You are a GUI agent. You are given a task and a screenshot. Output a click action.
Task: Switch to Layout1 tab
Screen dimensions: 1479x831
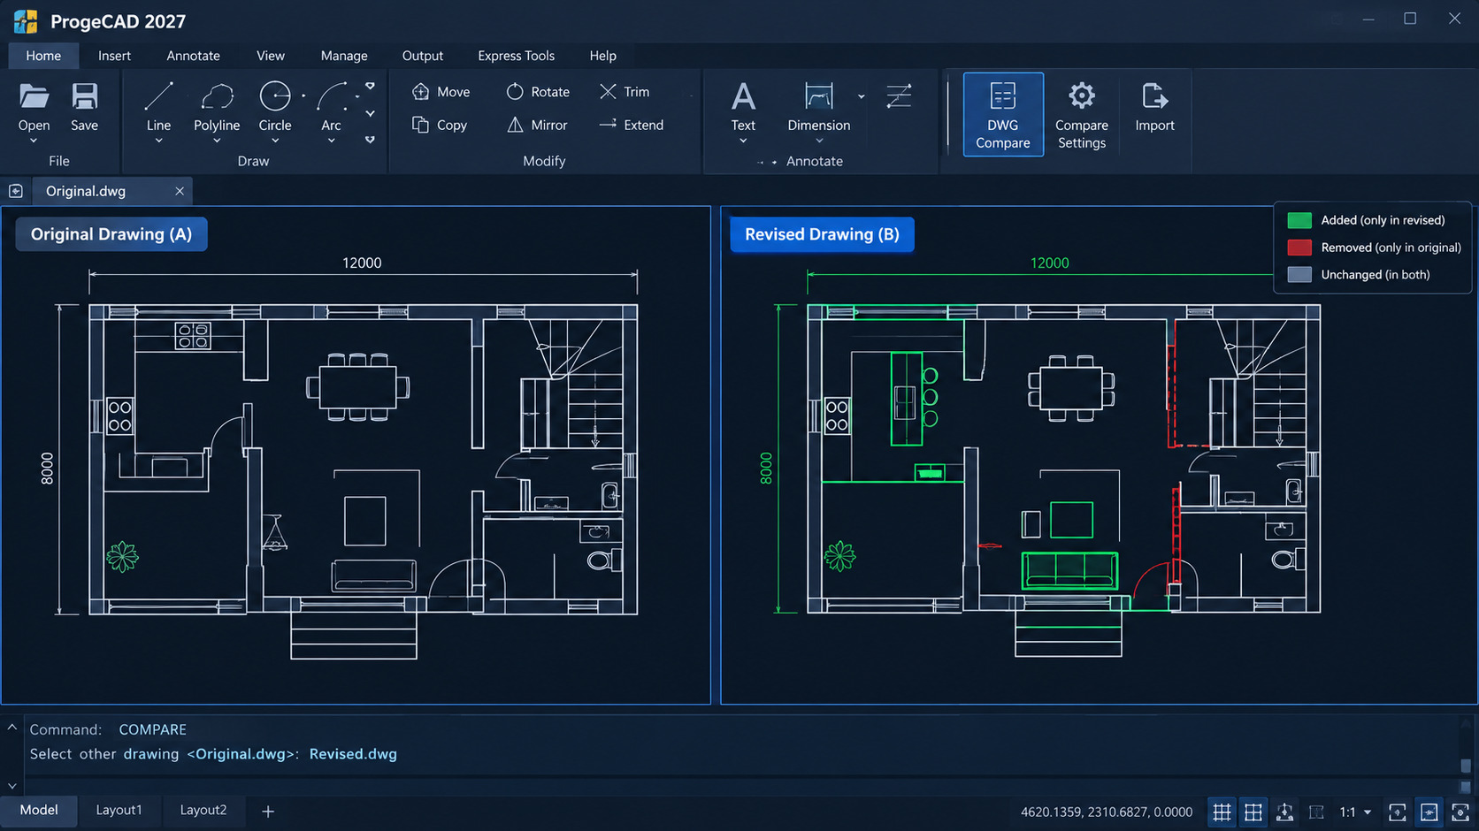point(119,810)
